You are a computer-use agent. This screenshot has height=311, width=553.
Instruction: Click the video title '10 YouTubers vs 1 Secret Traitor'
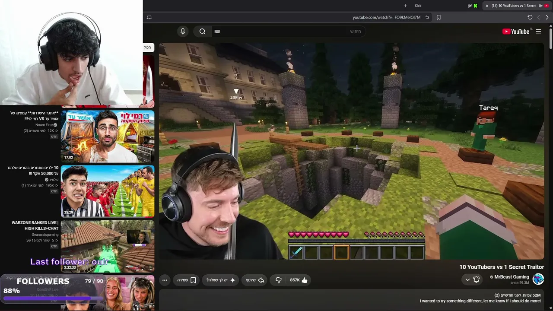(x=502, y=267)
